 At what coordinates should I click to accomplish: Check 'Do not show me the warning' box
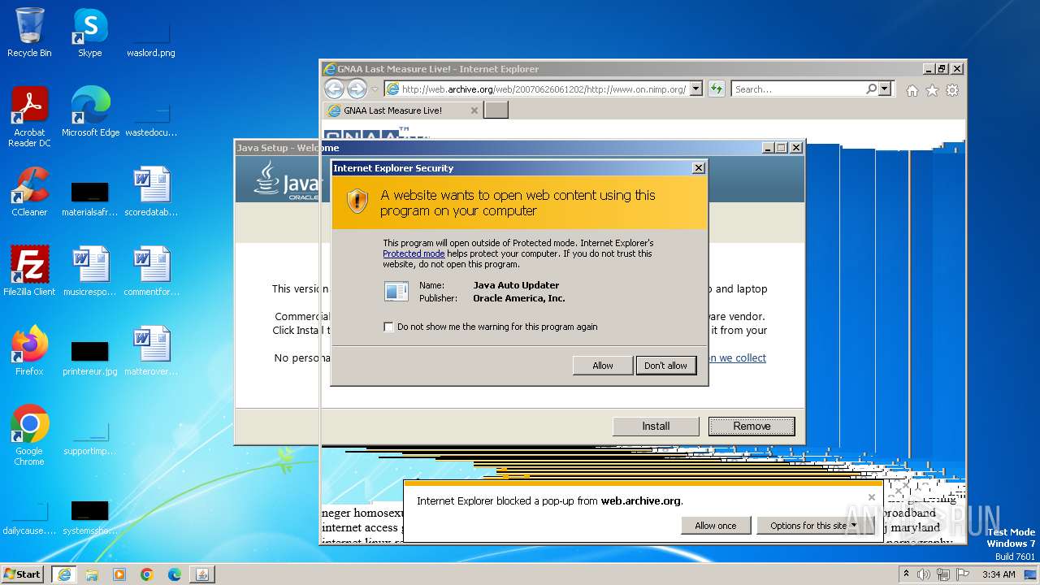click(388, 327)
